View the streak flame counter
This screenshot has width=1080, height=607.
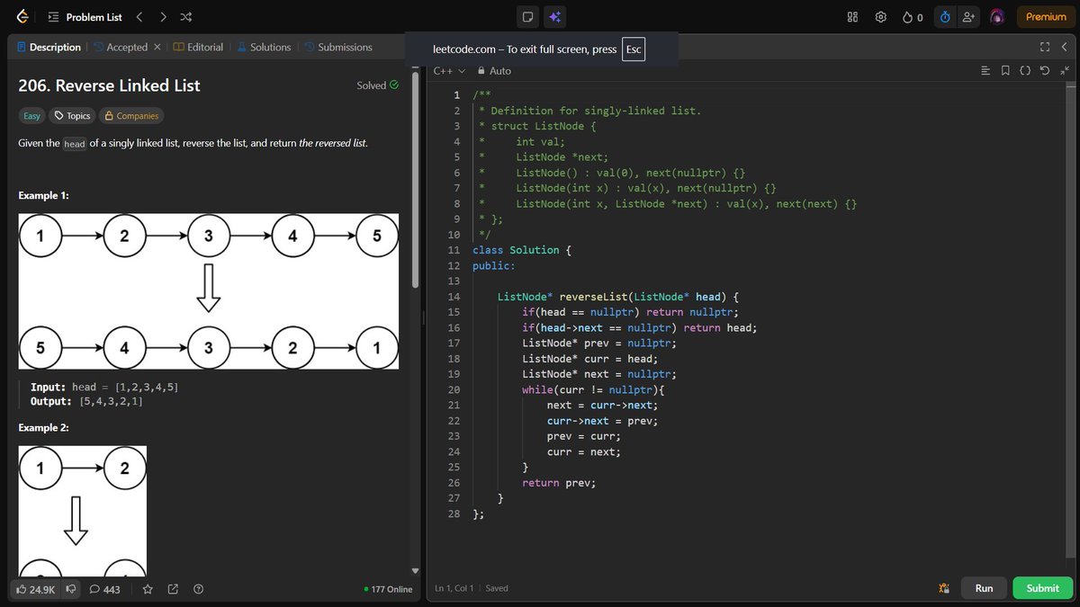tap(913, 17)
